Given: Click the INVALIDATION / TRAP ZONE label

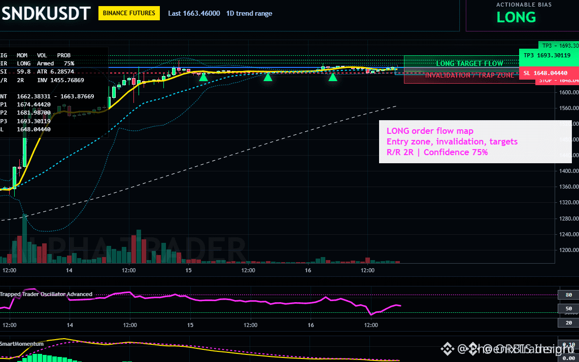Looking at the screenshot, I should click(469, 75).
